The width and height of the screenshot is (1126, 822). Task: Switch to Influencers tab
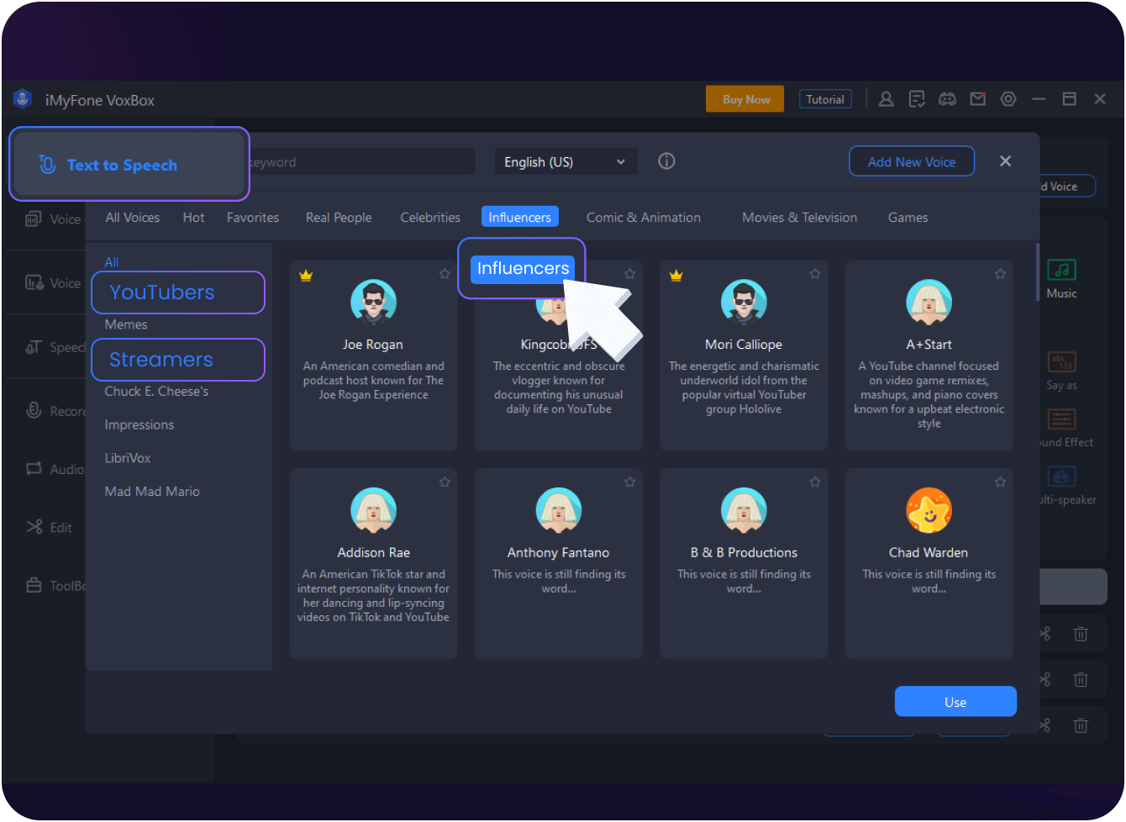tap(520, 217)
